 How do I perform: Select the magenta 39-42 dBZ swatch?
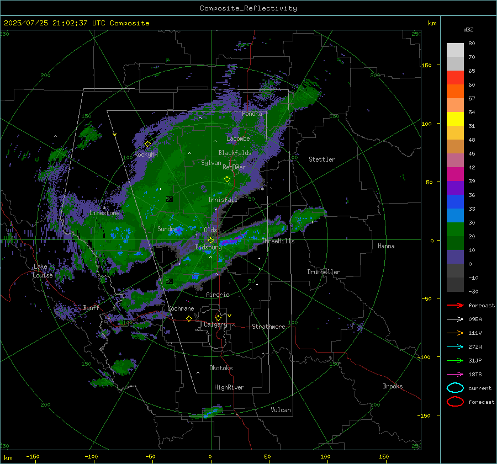pyautogui.click(x=455, y=174)
